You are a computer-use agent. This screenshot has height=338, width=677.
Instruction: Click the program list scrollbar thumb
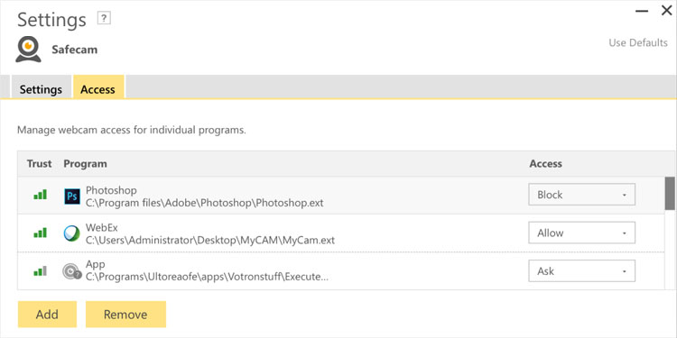[670, 193]
